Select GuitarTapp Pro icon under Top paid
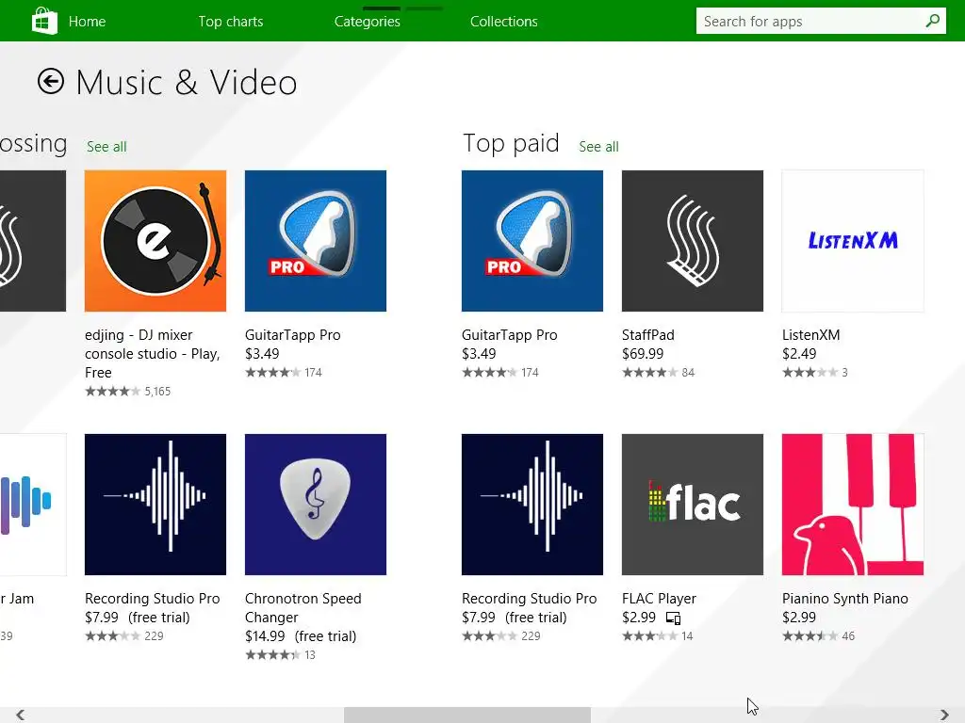Image resolution: width=965 pixels, height=723 pixels. (x=532, y=241)
